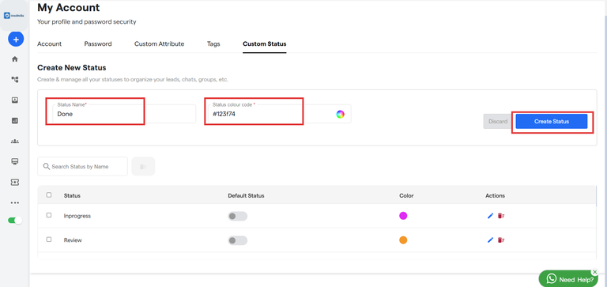Open the home icon in sidebar
Screen dimensions: 607x287
pyautogui.click(x=15, y=59)
